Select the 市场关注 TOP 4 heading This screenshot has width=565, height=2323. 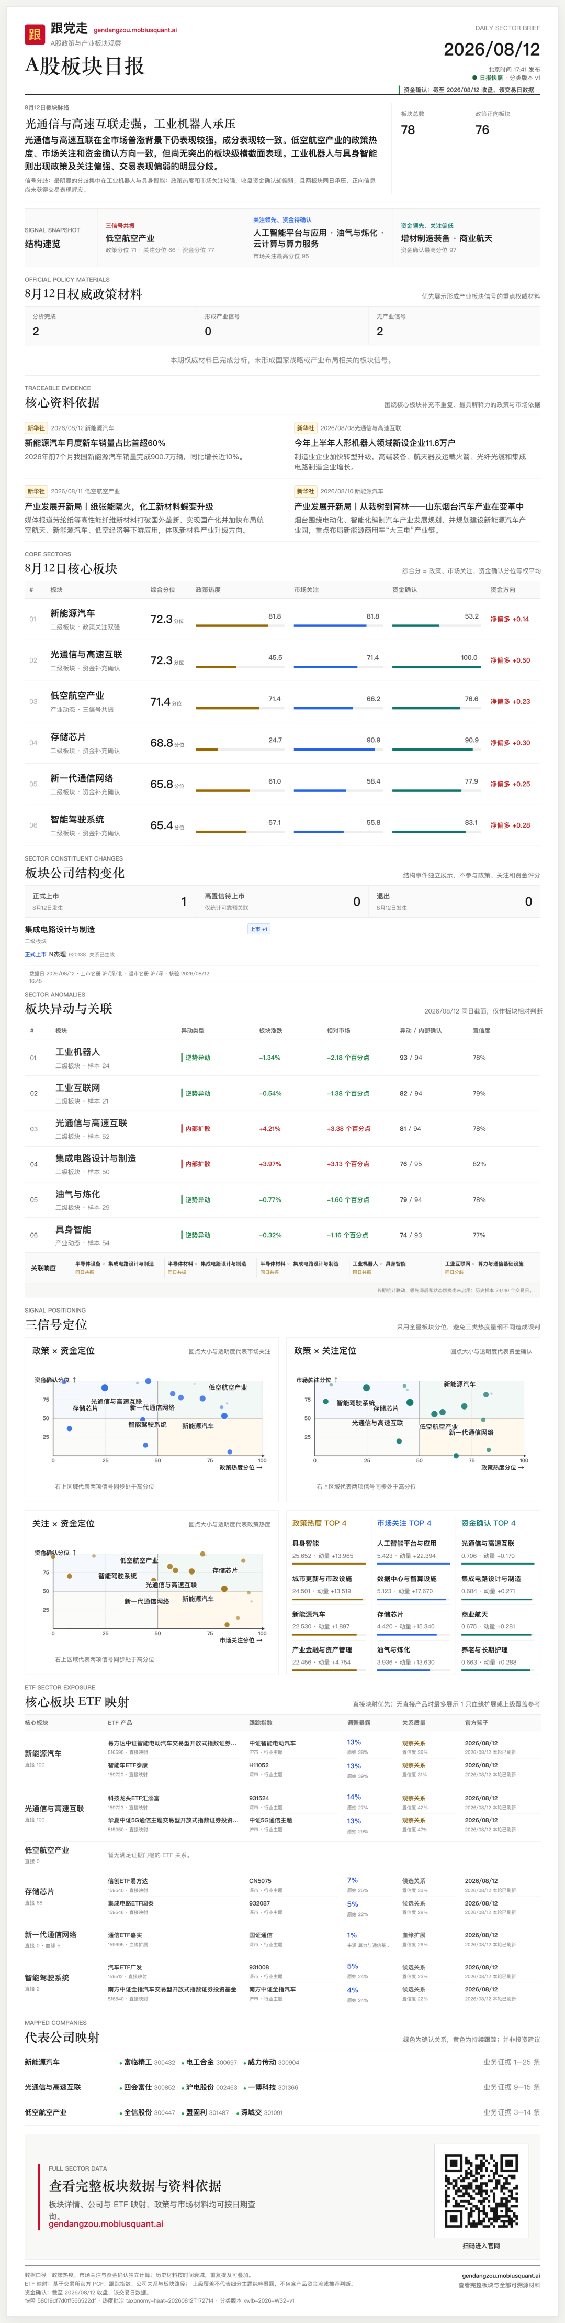(x=404, y=1523)
